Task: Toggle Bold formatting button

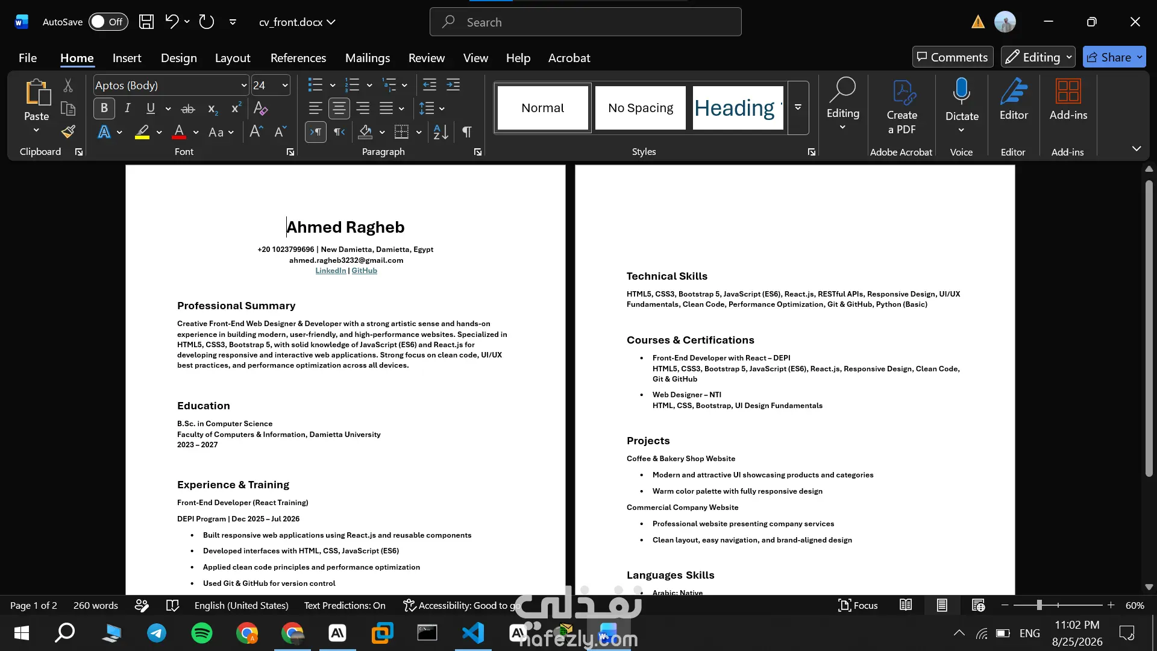Action: tap(104, 108)
